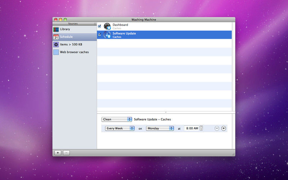Viewport: 288px width, 180px height.
Task: Select Schedule in the Sources list
Action: [x=75, y=37]
